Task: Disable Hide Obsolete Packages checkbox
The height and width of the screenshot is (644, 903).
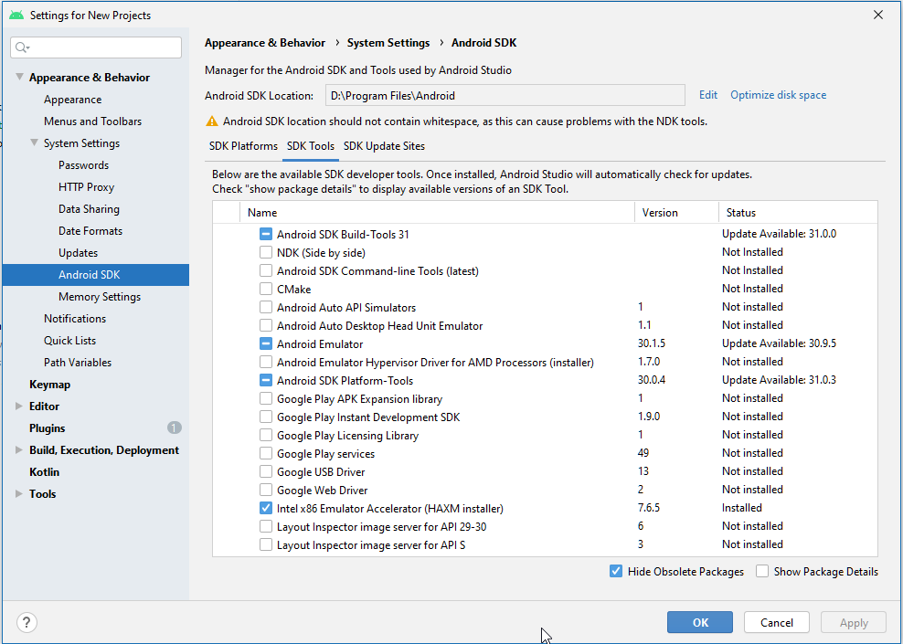Action: click(616, 572)
